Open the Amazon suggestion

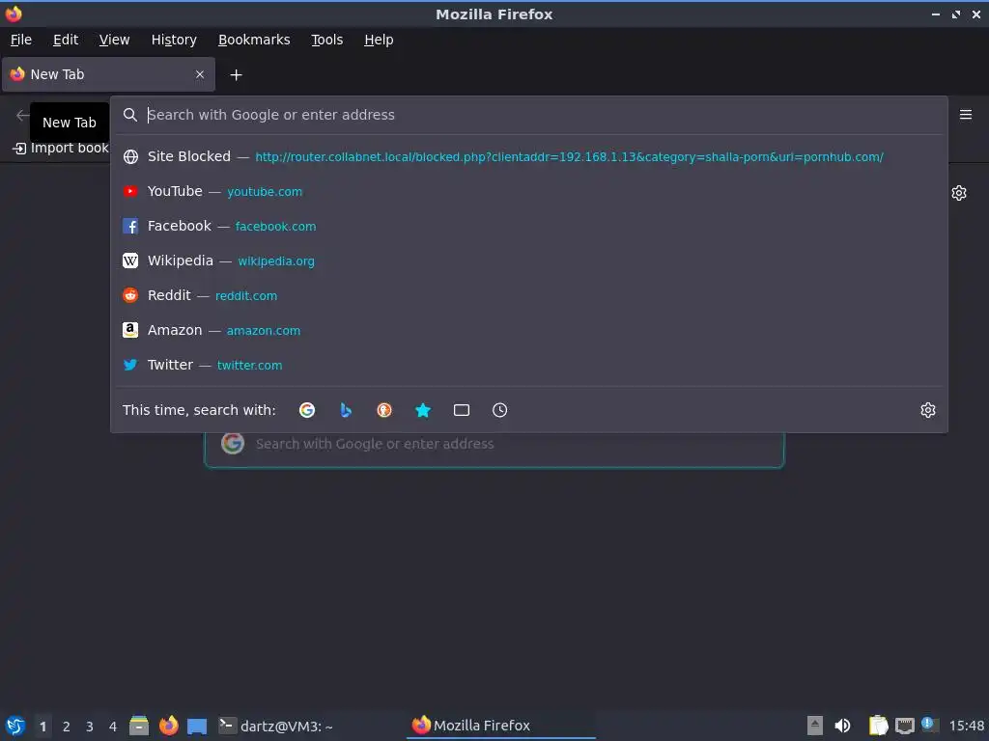[x=528, y=330]
